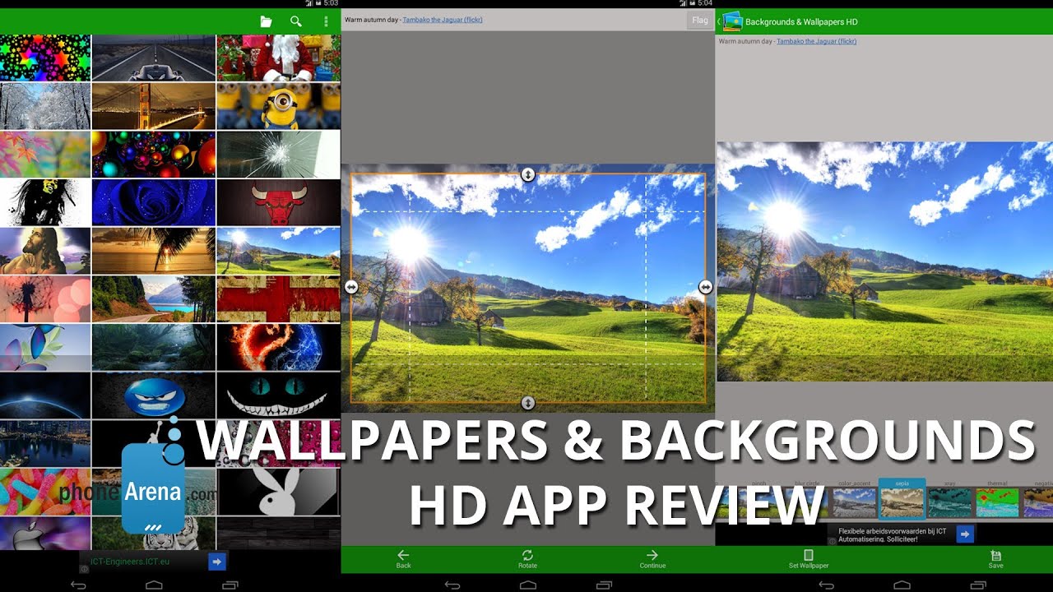
Task: Open the folder icon in gallery toolbar
Action: pos(266,21)
